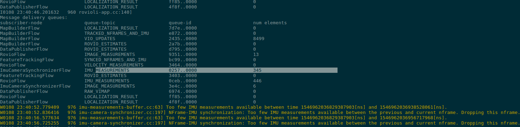Select the element count 8499
The width and height of the screenshot is (520, 127).
click(x=259, y=39)
